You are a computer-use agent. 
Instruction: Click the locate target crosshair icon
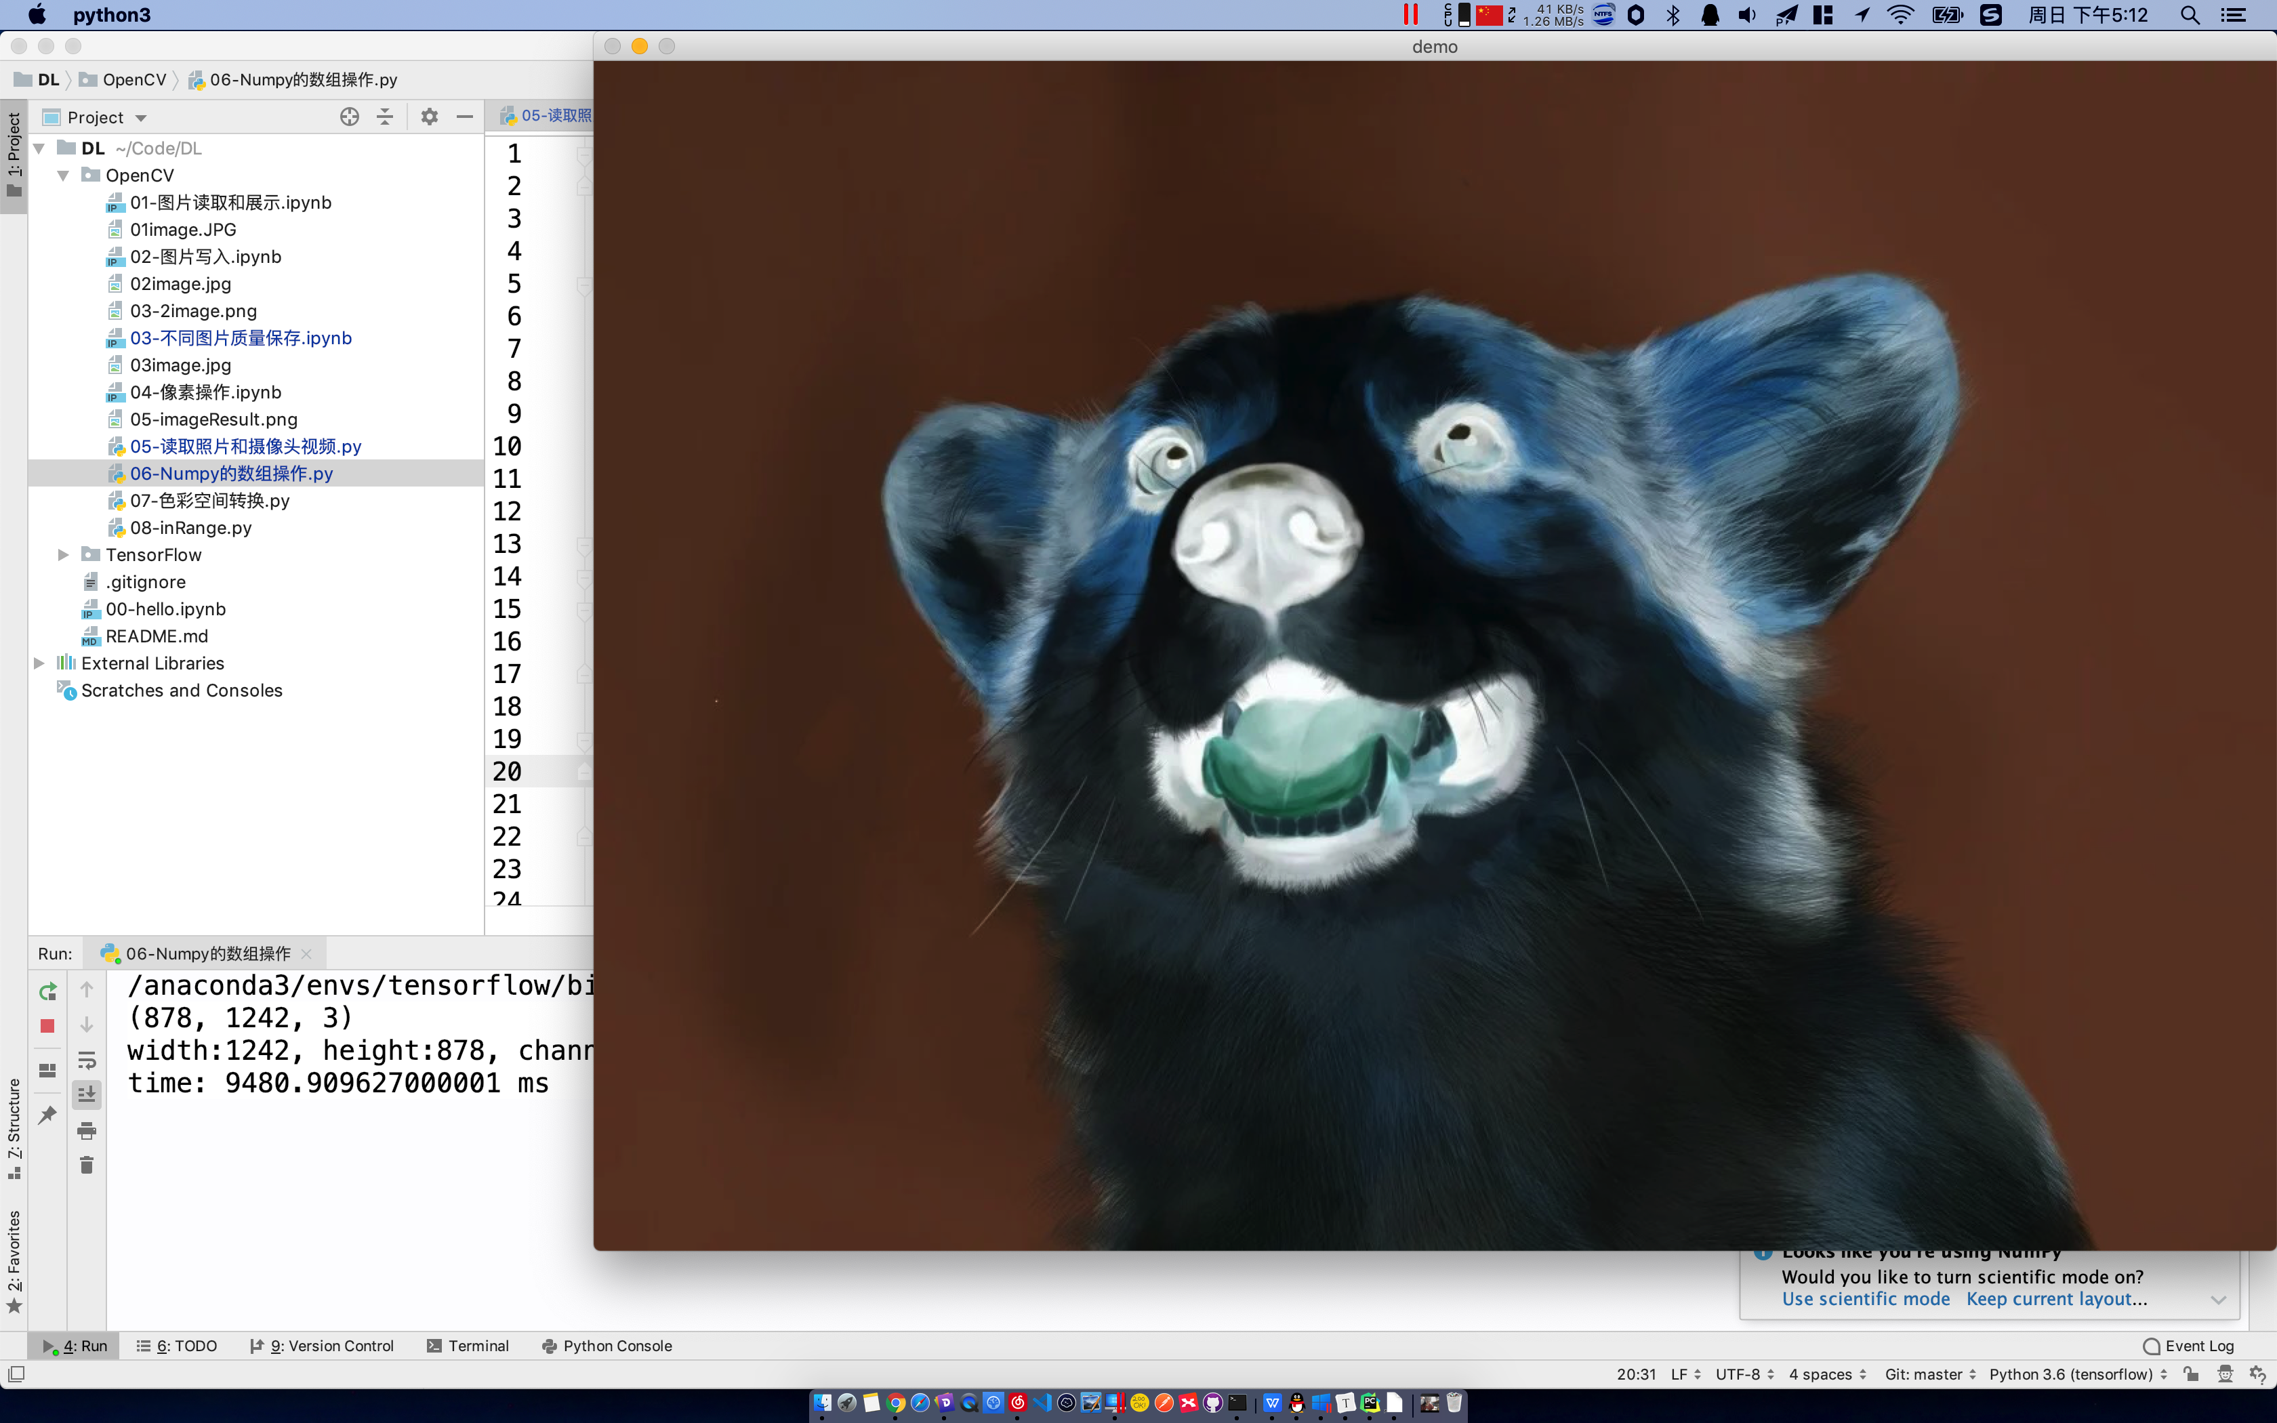349,117
